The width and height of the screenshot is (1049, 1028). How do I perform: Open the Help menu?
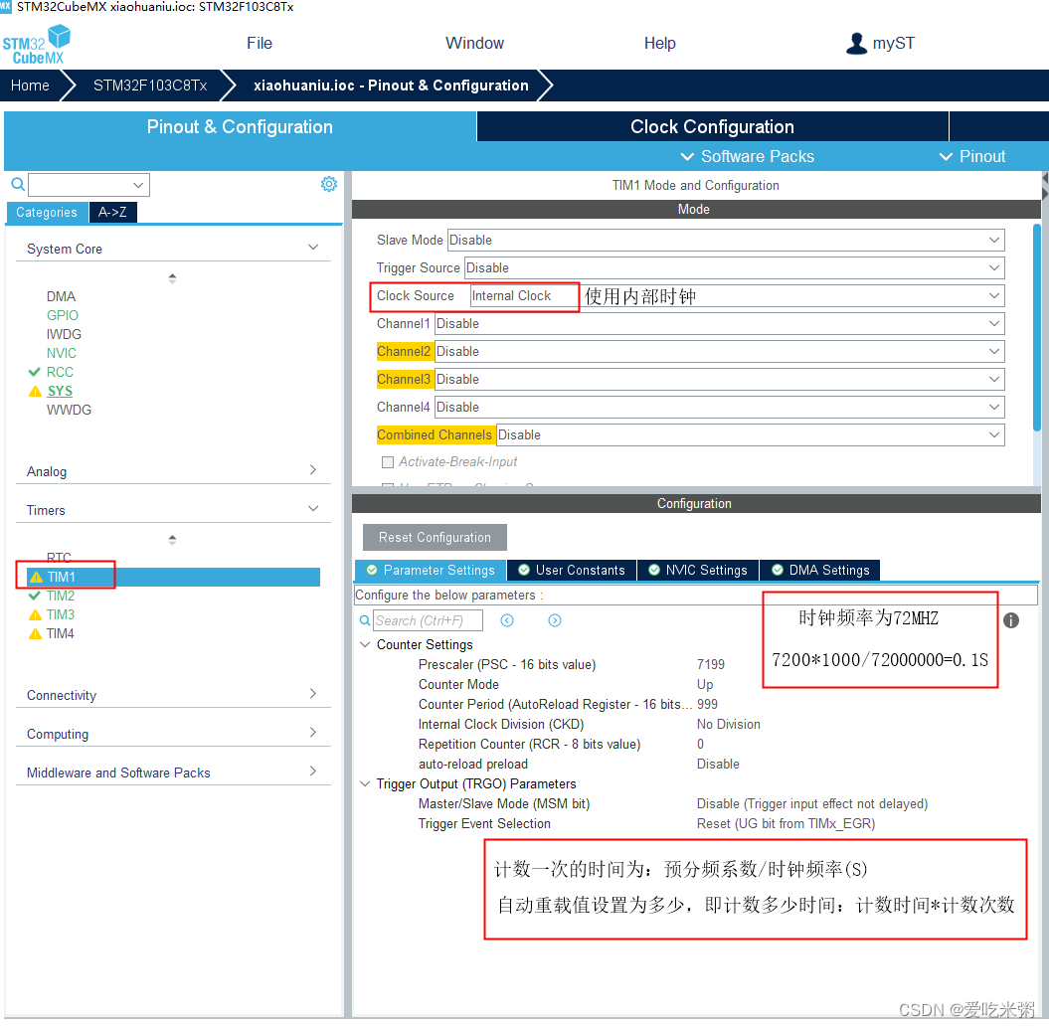coord(659,44)
